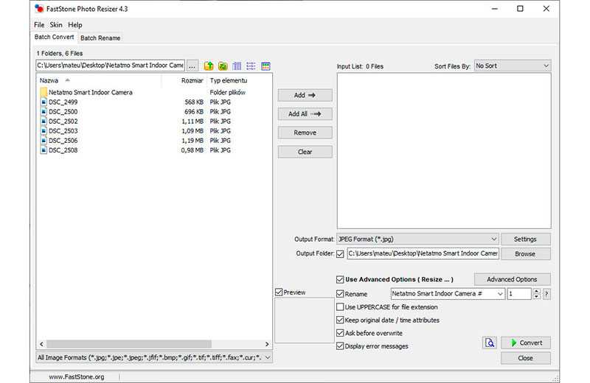Click the file icon of DSC_2503
The width and height of the screenshot is (590, 383).
44,131
